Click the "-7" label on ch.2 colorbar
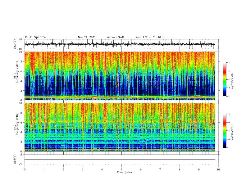Image resolution: width=246 pixels, height=190 pixels. pos(229,148)
